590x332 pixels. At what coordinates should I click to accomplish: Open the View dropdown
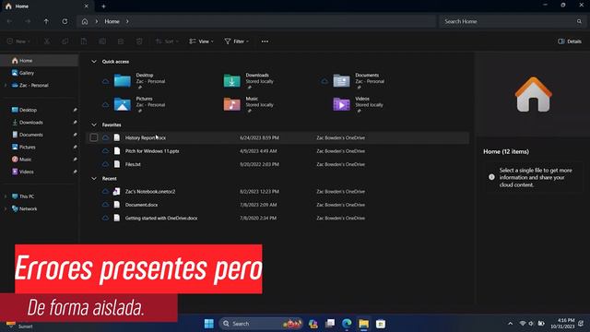tap(201, 41)
